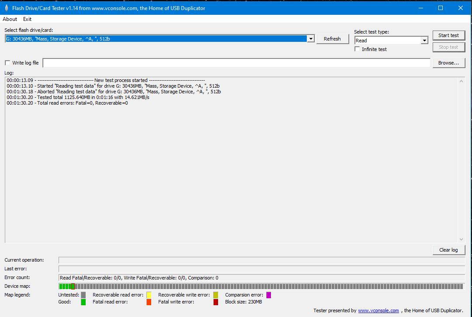Click Browse to choose log file

[x=448, y=63]
